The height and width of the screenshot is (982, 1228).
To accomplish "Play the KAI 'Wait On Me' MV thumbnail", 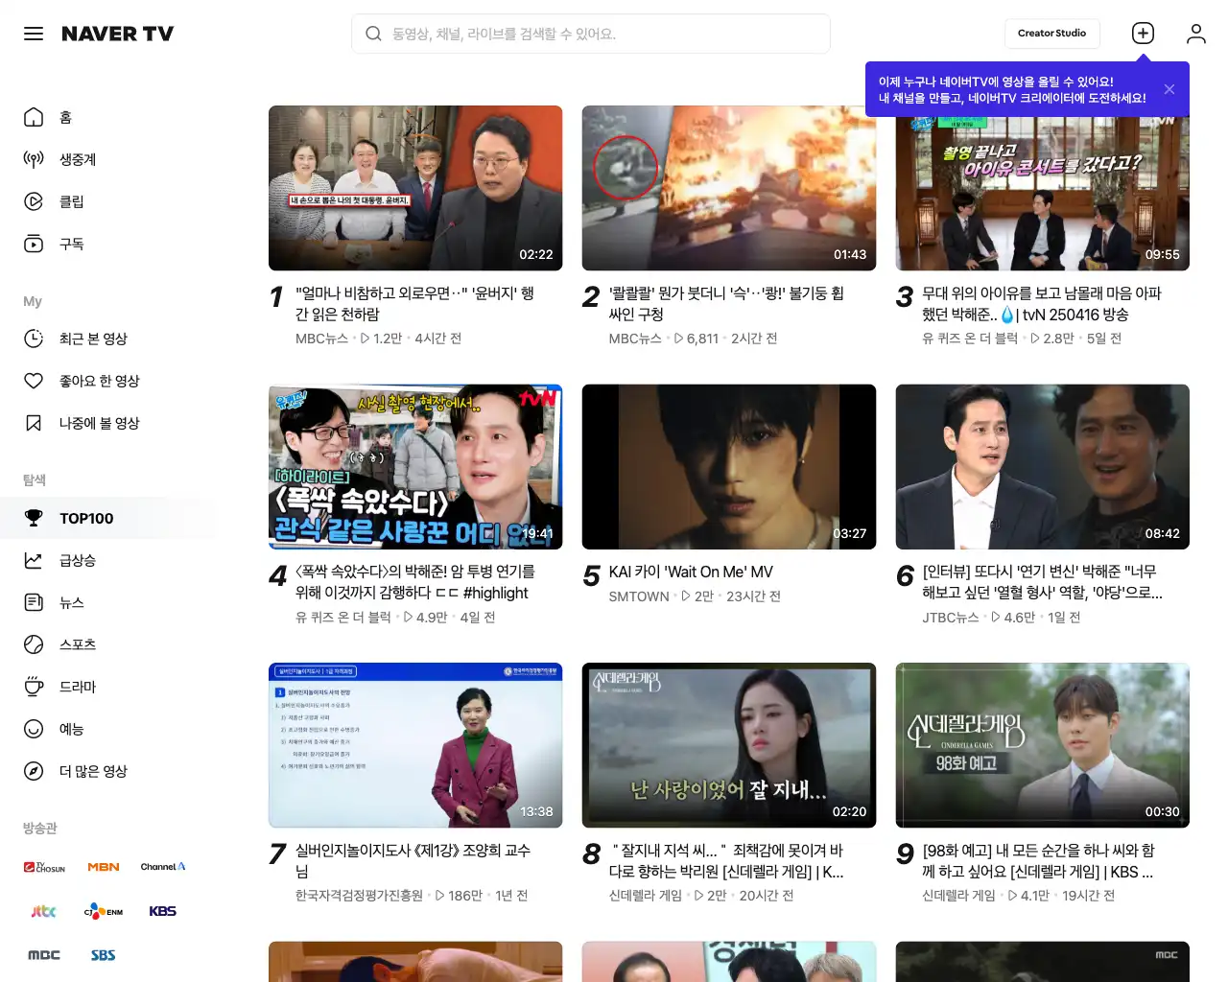I will 728,467.
